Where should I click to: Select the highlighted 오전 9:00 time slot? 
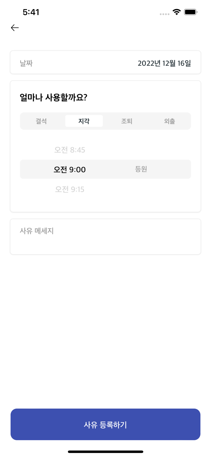(70, 169)
